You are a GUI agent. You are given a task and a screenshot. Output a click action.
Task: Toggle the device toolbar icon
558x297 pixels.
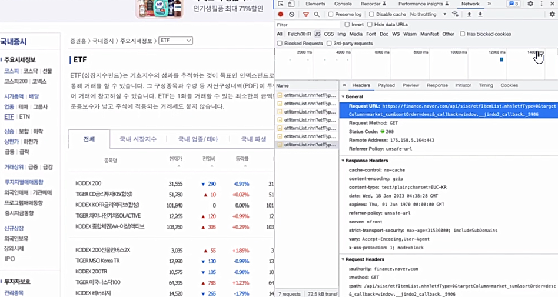291,4
